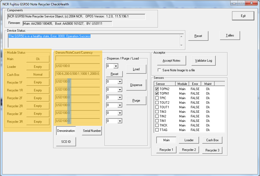This screenshot has width=260, height=176.
Task: Uncheck the TOPN2 sensor checkbox
Action: (157, 89)
